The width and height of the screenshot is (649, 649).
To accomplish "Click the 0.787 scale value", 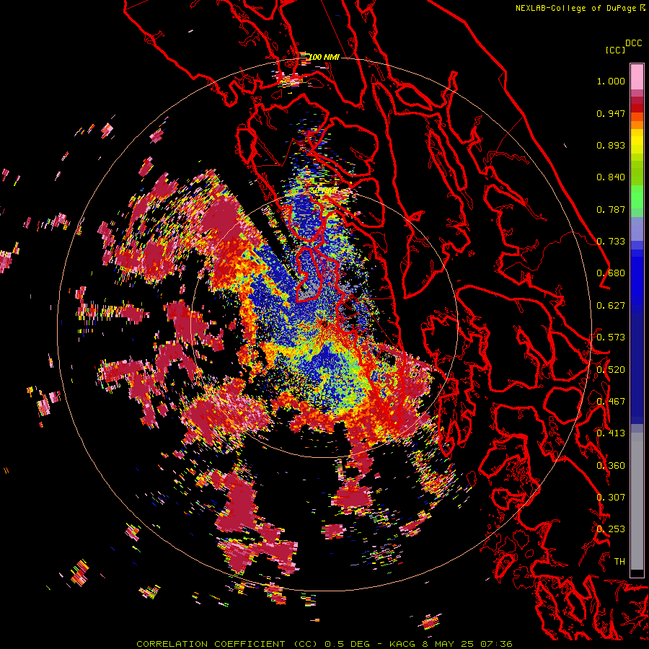I will tap(611, 209).
